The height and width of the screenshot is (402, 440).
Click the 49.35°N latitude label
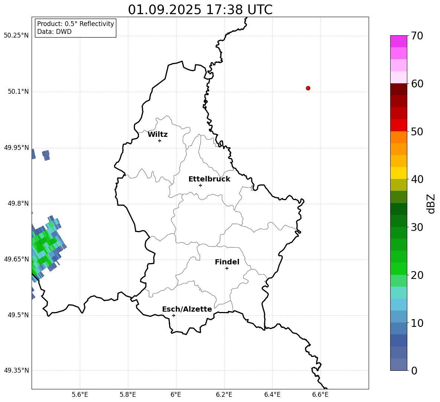[x=16, y=370]
